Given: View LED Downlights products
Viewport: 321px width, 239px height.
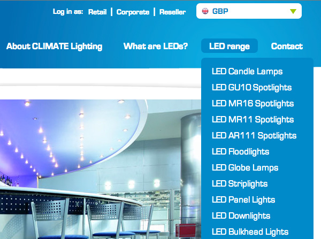Looking at the screenshot, I should coord(241,215).
